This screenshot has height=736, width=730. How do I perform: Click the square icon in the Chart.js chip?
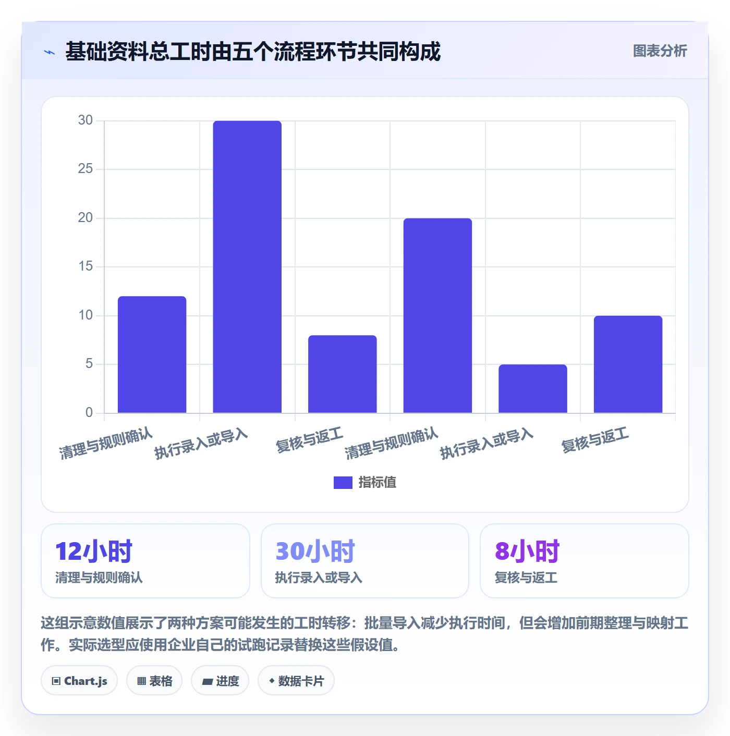click(56, 681)
